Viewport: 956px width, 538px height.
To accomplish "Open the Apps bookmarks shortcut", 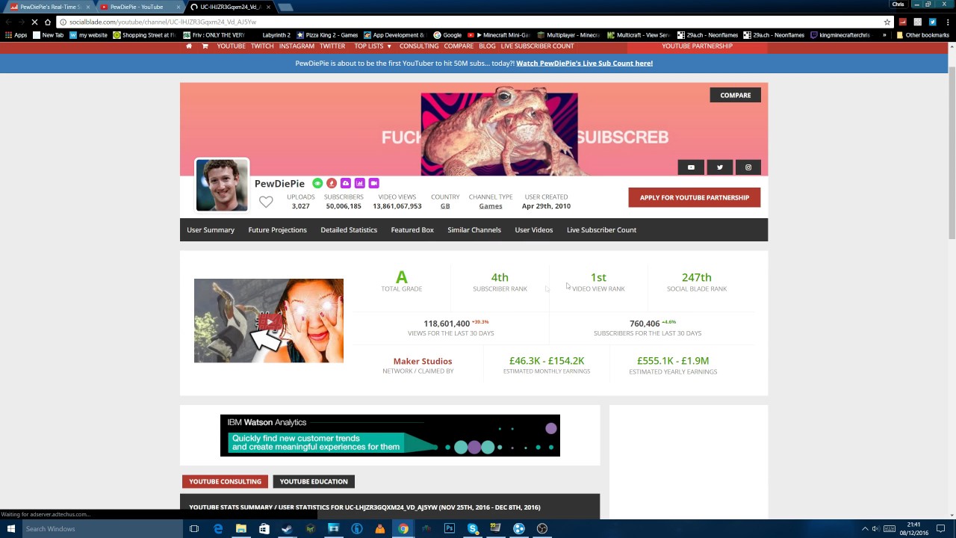I will [x=16, y=35].
